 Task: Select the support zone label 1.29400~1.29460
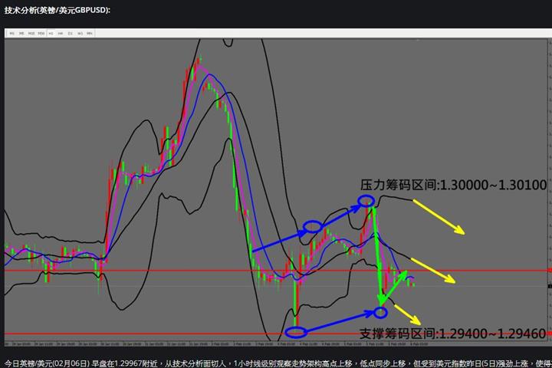[453, 333]
